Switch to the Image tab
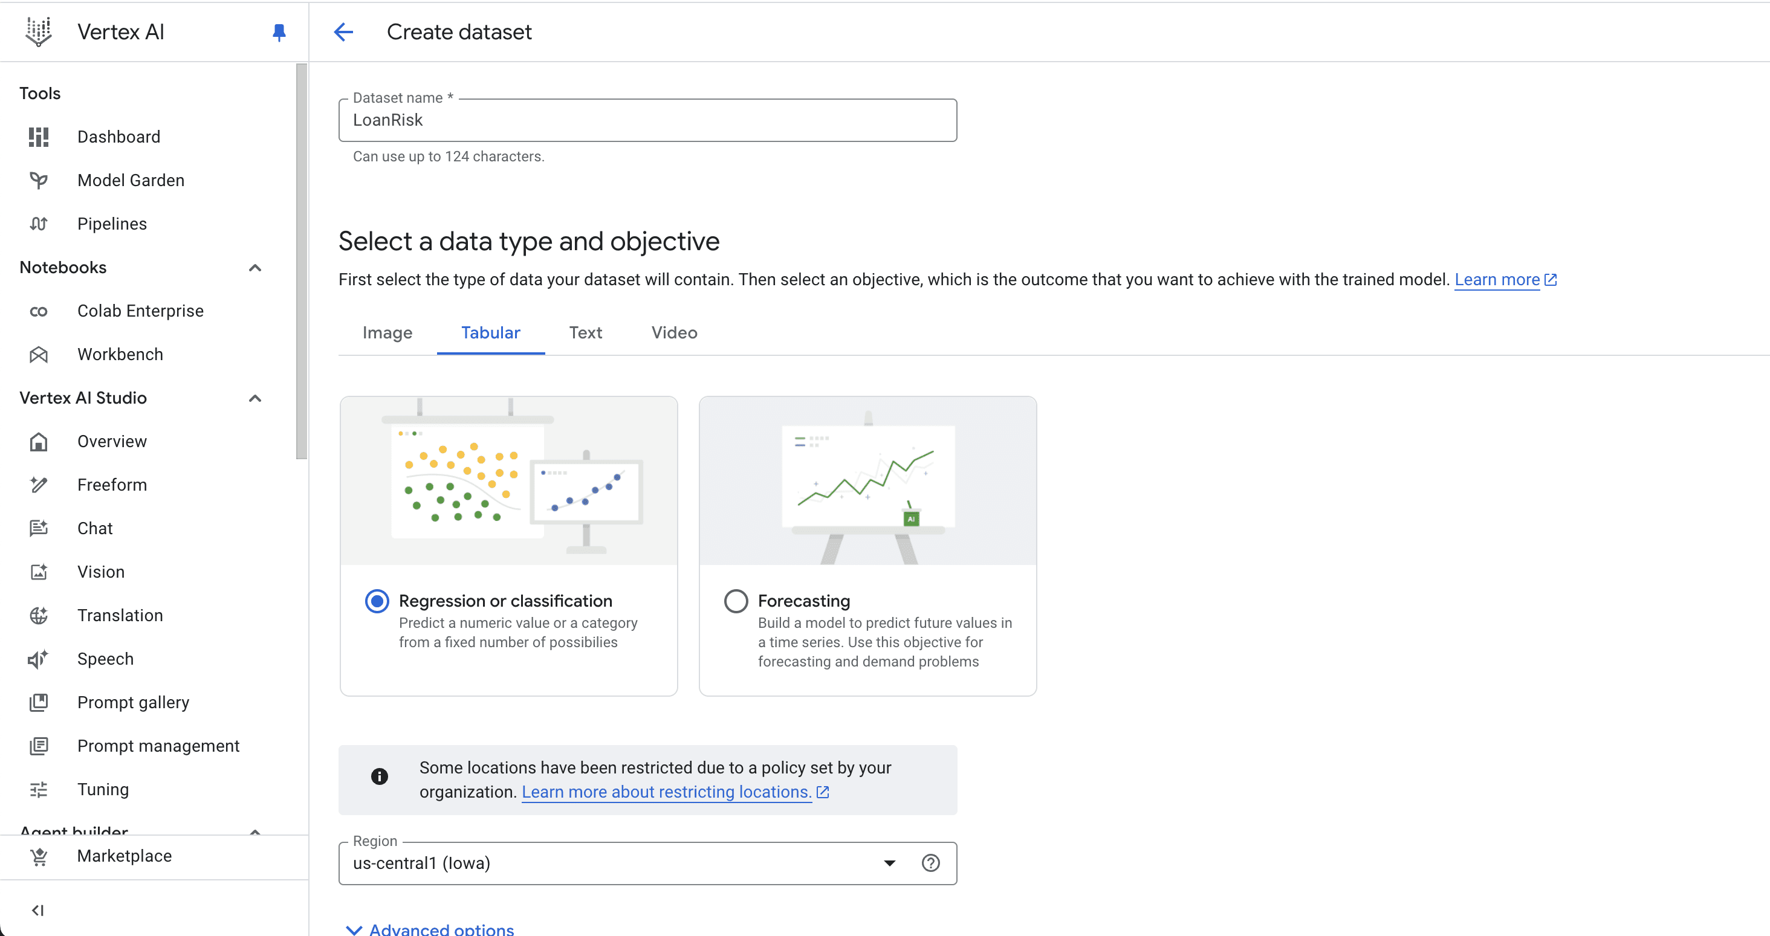 387,333
